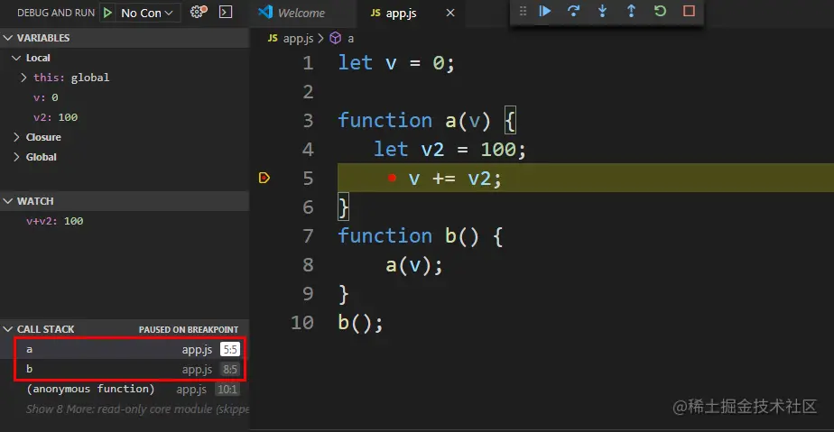This screenshot has width=834, height=432.
Task: Restart the debugging session
Action: tap(660, 11)
